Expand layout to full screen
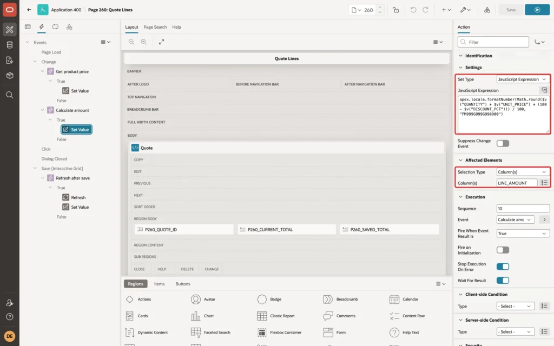The image size is (554, 346). click(161, 42)
